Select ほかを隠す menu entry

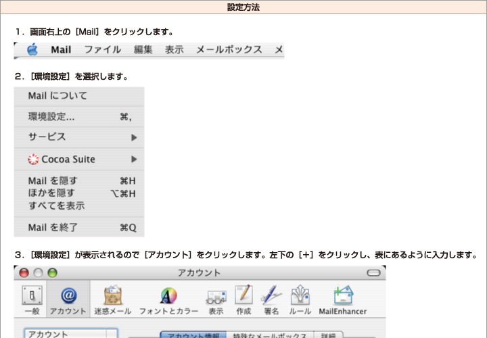point(79,193)
